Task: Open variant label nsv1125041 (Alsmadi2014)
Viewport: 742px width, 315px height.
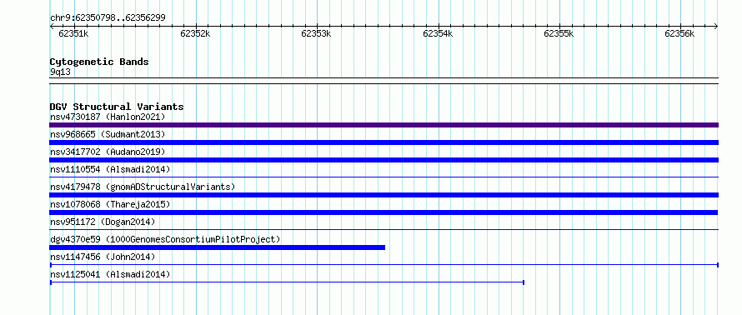Action: coord(110,274)
